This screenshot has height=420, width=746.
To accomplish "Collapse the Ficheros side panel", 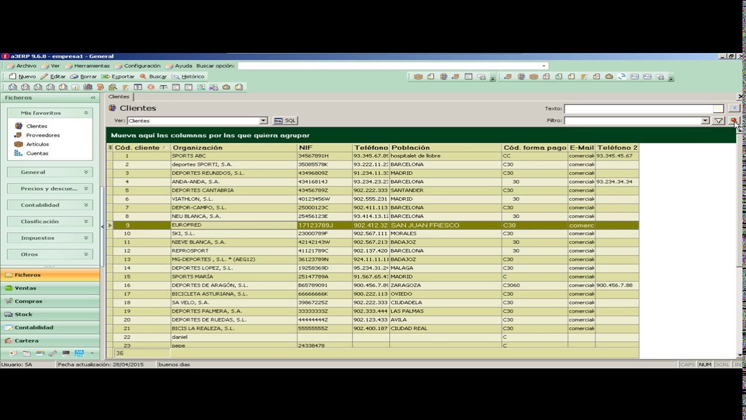I will tap(93, 98).
